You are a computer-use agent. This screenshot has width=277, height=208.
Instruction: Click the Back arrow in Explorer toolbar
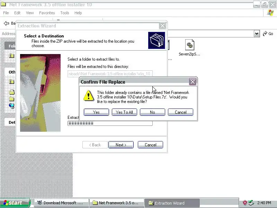click(x=7, y=23)
